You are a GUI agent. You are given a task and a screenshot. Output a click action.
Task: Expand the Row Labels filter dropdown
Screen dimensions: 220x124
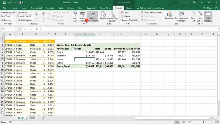[73, 49]
